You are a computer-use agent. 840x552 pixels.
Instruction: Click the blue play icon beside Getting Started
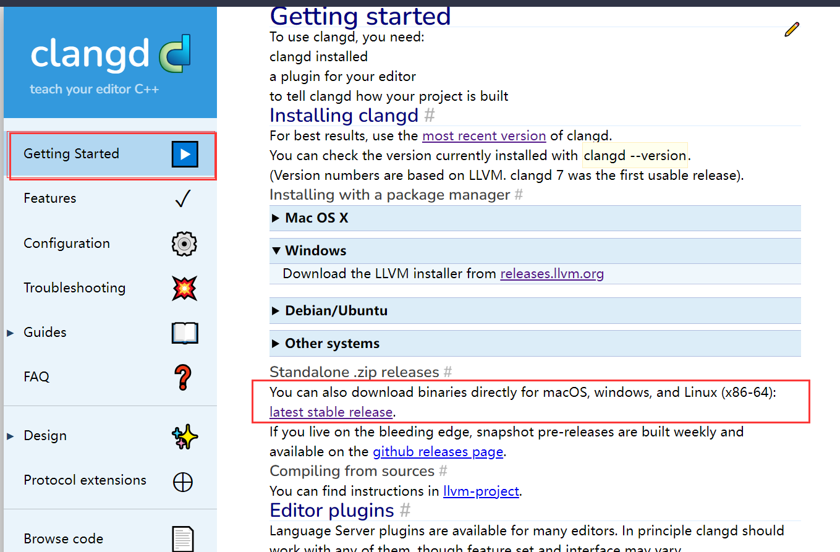click(184, 154)
